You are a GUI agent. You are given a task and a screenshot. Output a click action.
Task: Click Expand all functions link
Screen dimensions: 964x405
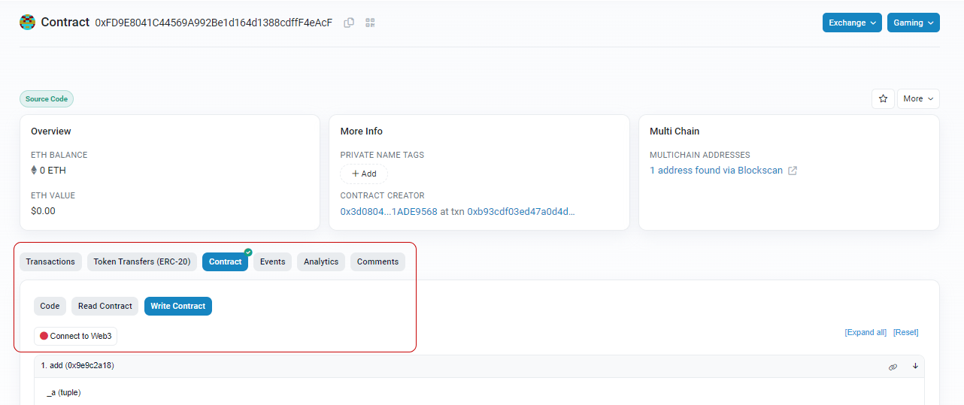click(x=865, y=332)
